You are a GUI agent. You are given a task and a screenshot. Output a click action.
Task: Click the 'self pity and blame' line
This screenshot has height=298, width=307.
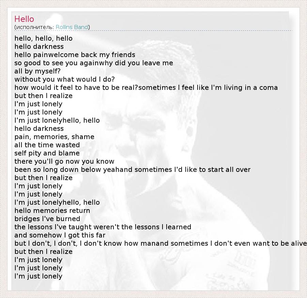click(47, 153)
